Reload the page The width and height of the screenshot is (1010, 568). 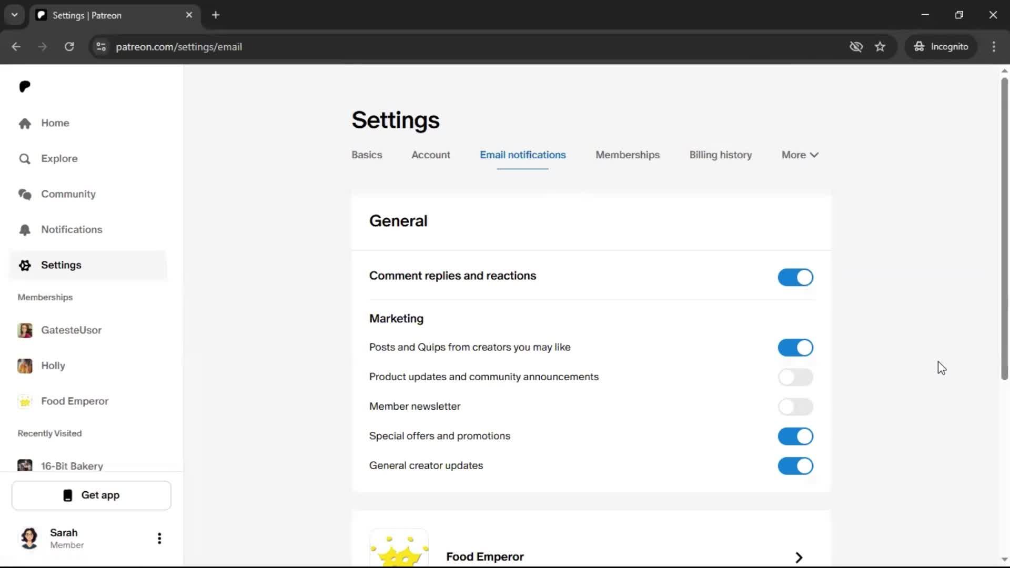(x=69, y=47)
